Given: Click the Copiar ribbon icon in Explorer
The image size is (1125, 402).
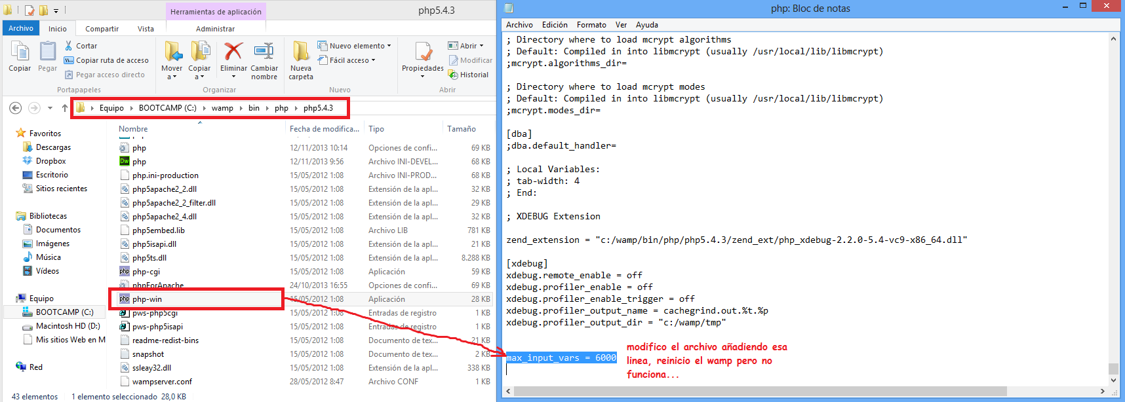Looking at the screenshot, I should click(x=20, y=51).
